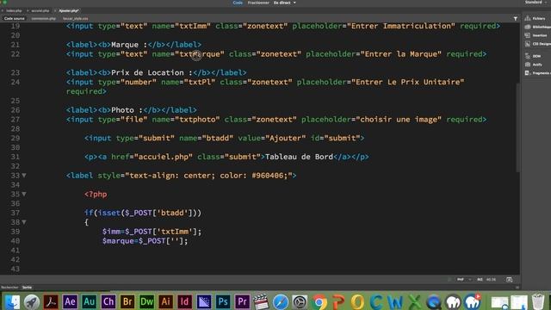This screenshot has width=551, height=310.
Task: Open Character Animator from the dock
Action: (x=108, y=301)
